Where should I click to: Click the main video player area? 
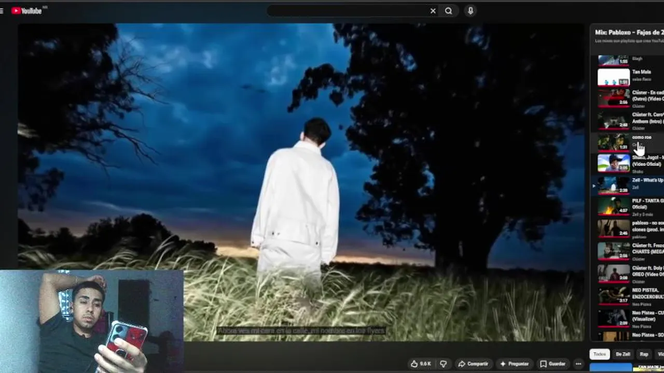point(301,181)
